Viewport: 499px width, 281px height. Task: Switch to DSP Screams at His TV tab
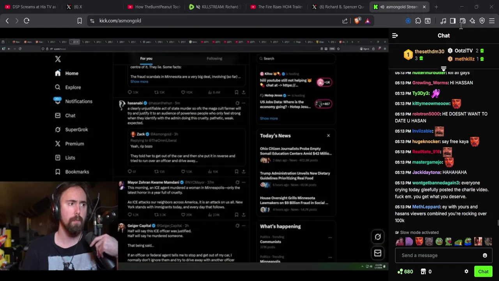[31, 7]
